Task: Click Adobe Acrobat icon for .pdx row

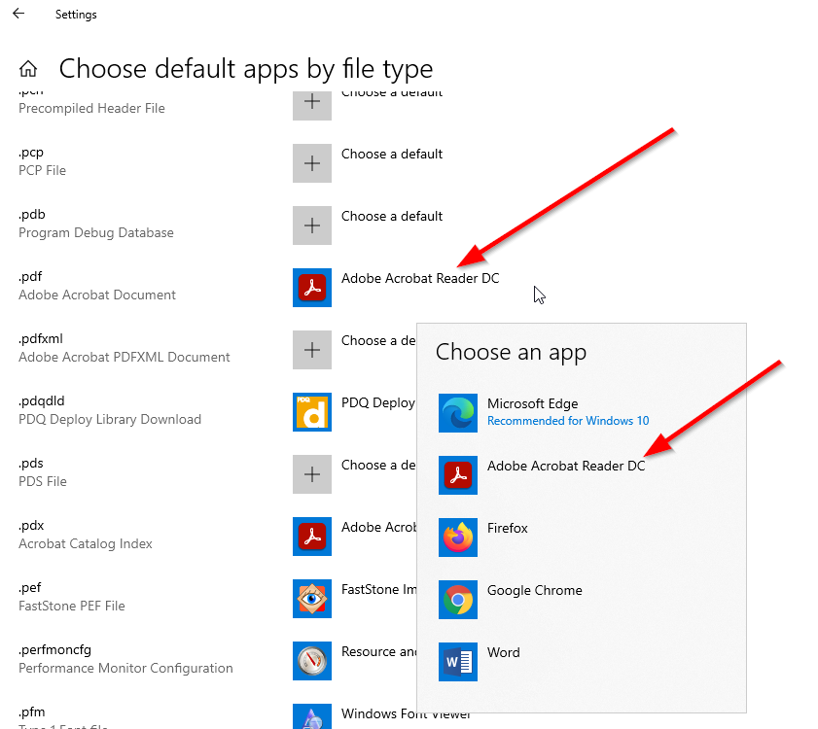Action: (x=312, y=537)
